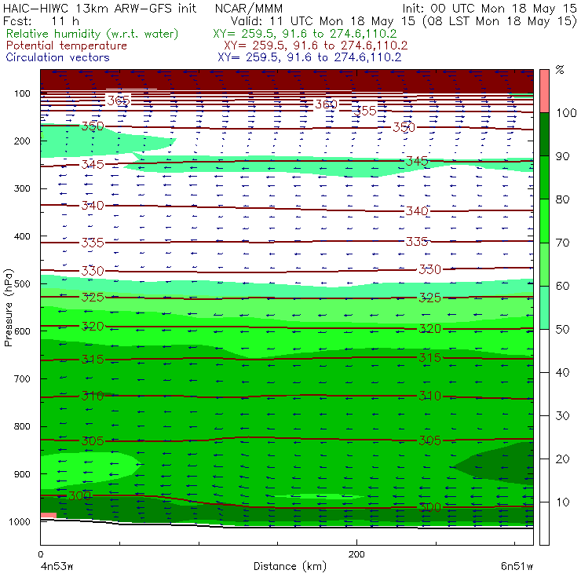Click the '365' potential temperature contour label

[119, 100]
